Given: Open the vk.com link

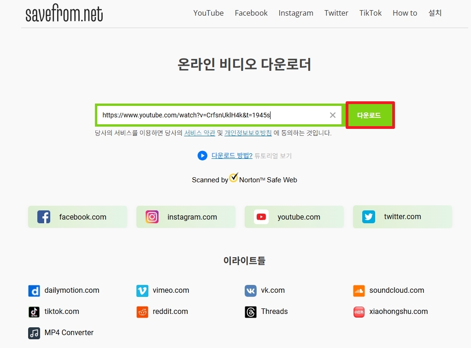Looking at the screenshot, I should tap(273, 290).
